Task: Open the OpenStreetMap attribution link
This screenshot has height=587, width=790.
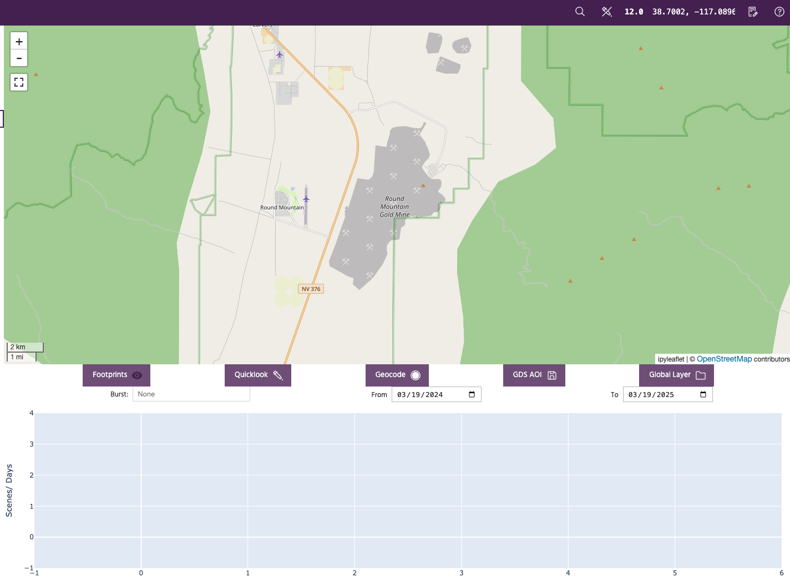Action: click(724, 359)
